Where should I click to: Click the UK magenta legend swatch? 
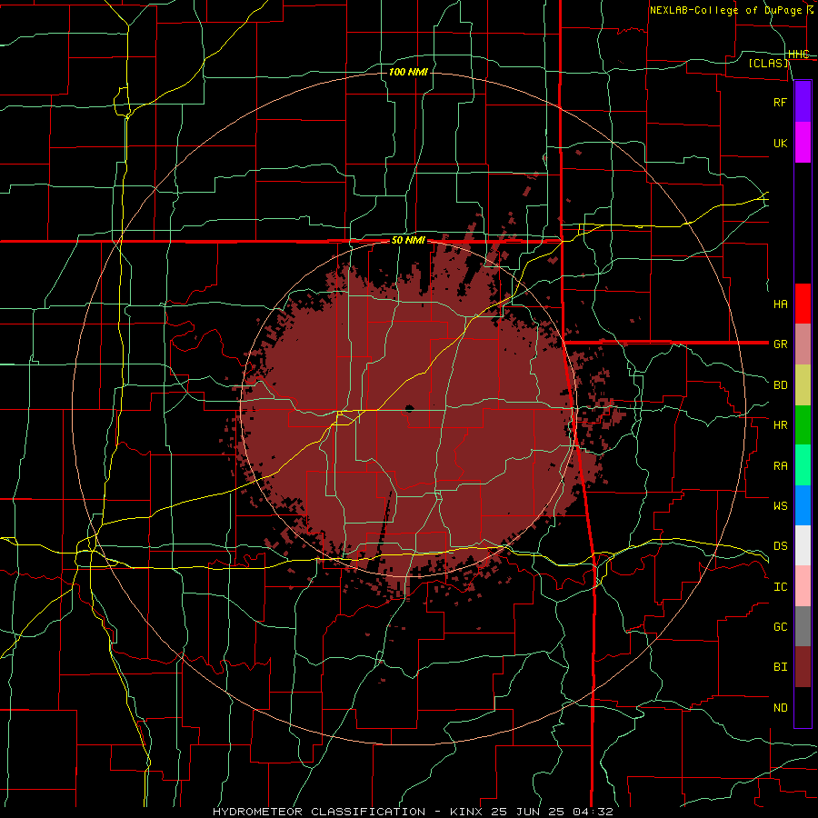tap(803, 143)
